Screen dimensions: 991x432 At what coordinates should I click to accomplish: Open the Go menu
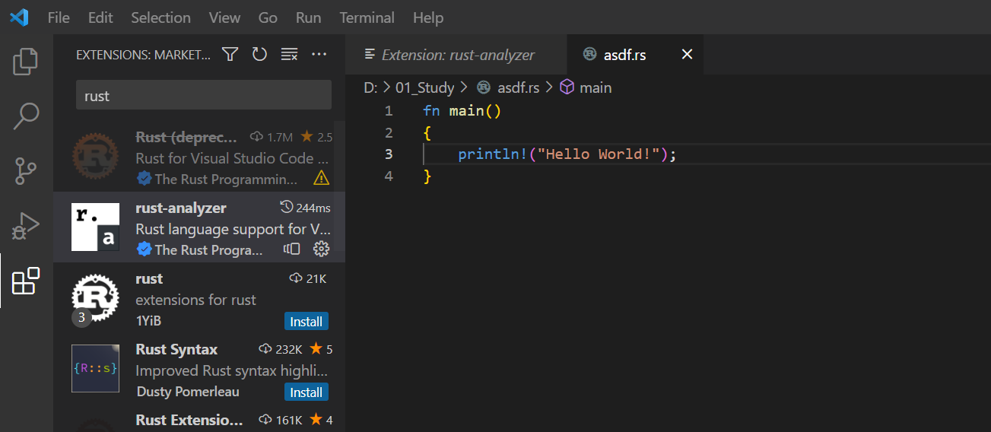click(x=268, y=17)
